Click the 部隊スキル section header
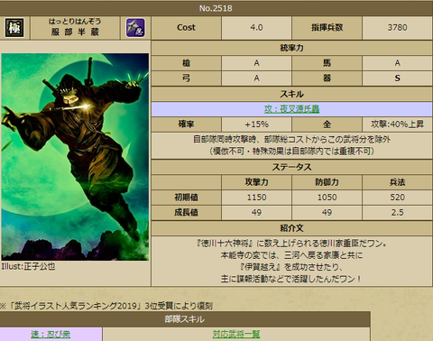The width and height of the screenshot is (433, 341). tap(185, 319)
